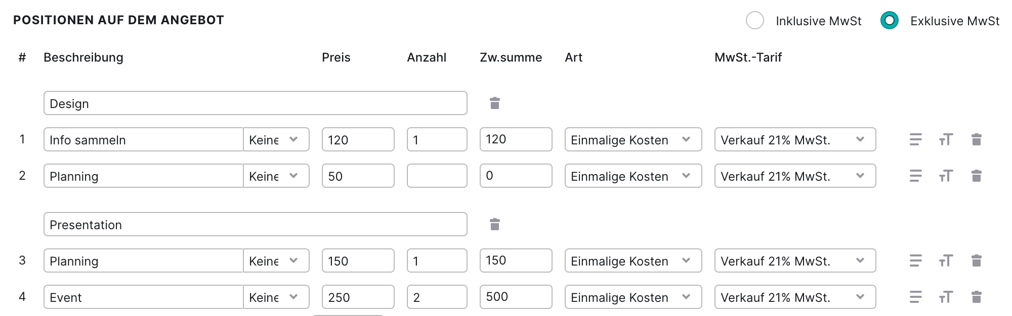Screen dimensions: 1012x316
Task: Click the text-size icon on row 1
Action: (x=946, y=139)
